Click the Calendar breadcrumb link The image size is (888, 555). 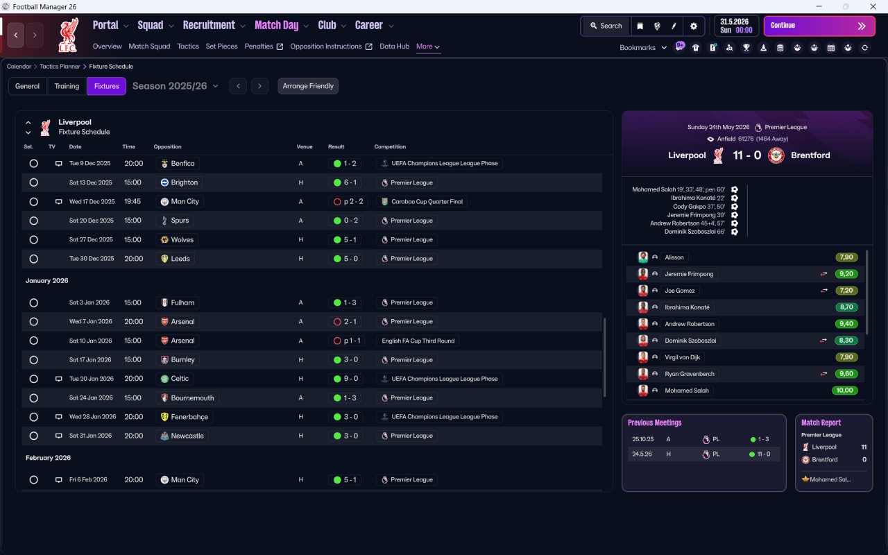click(19, 67)
